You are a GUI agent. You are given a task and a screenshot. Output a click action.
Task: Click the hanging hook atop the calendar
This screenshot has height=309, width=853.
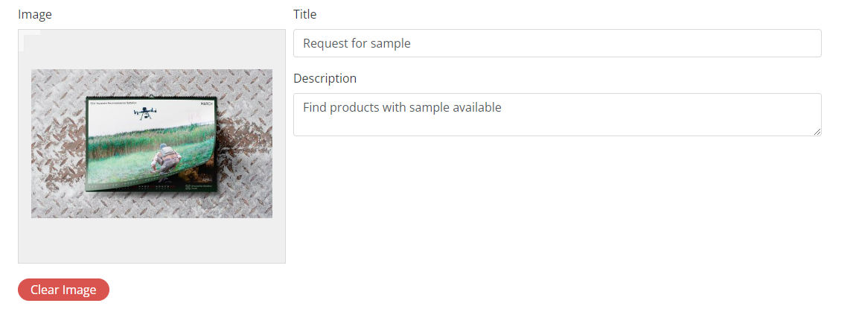[x=152, y=96]
